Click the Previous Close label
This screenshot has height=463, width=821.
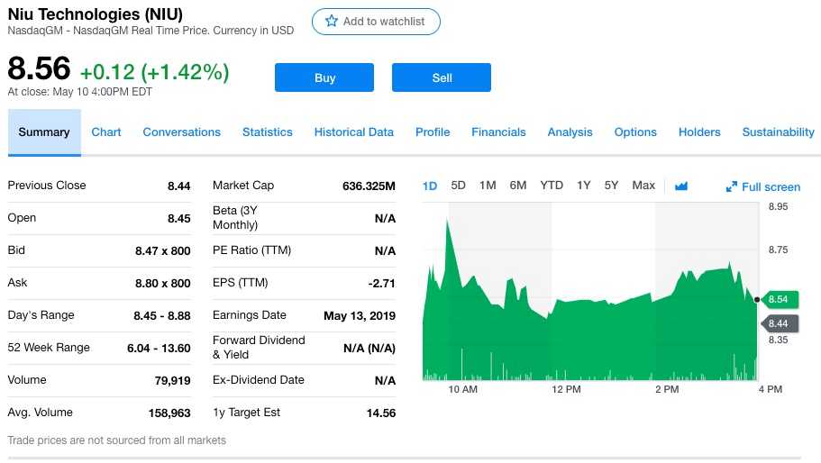coord(47,186)
